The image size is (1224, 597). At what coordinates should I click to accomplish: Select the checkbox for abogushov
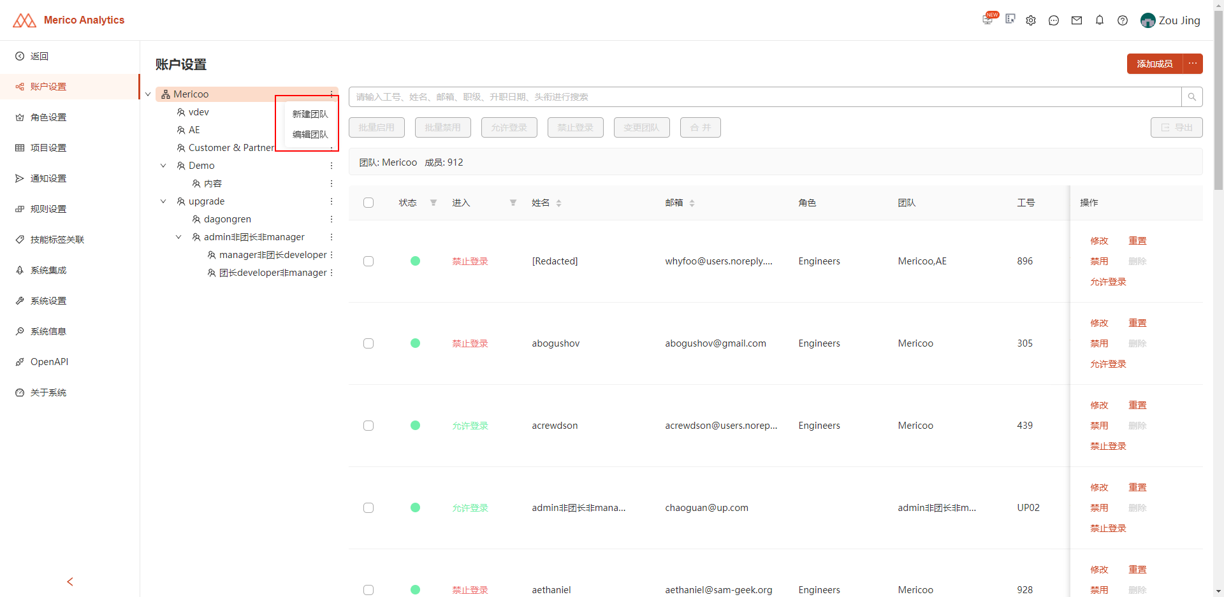tap(368, 343)
